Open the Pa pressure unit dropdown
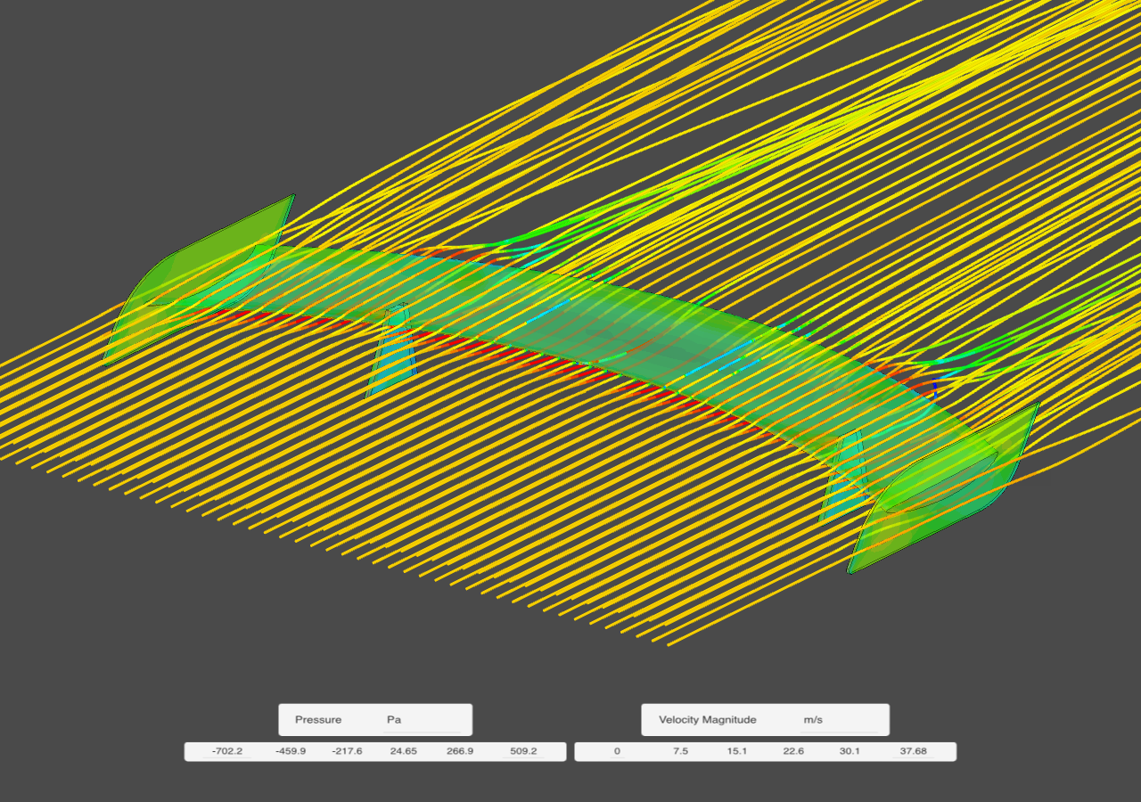Viewport: 1141px width, 802px height. click(422, 720)
